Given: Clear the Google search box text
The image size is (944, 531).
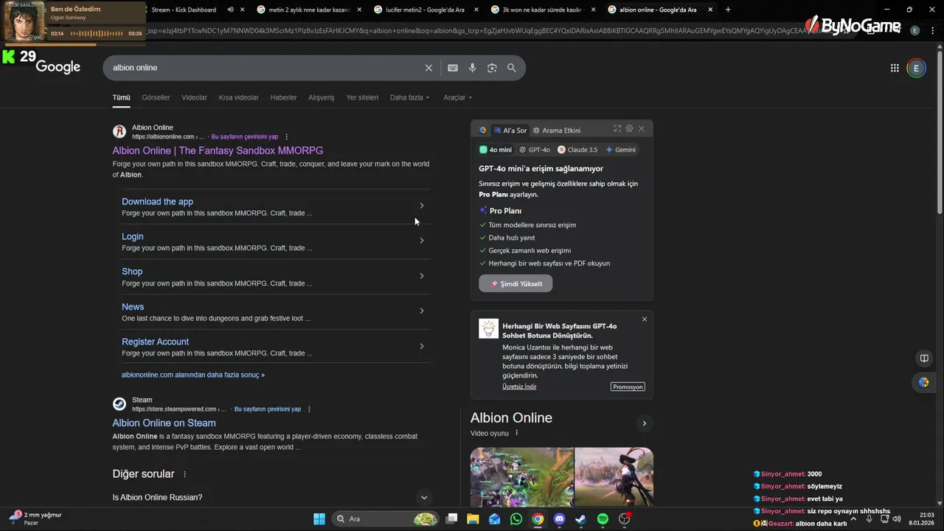Looking at the screenshot, I should click(428, 68).
